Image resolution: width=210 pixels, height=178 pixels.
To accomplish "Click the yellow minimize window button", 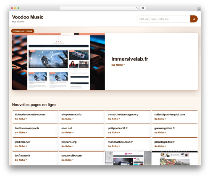I will (x=15, y=8).
